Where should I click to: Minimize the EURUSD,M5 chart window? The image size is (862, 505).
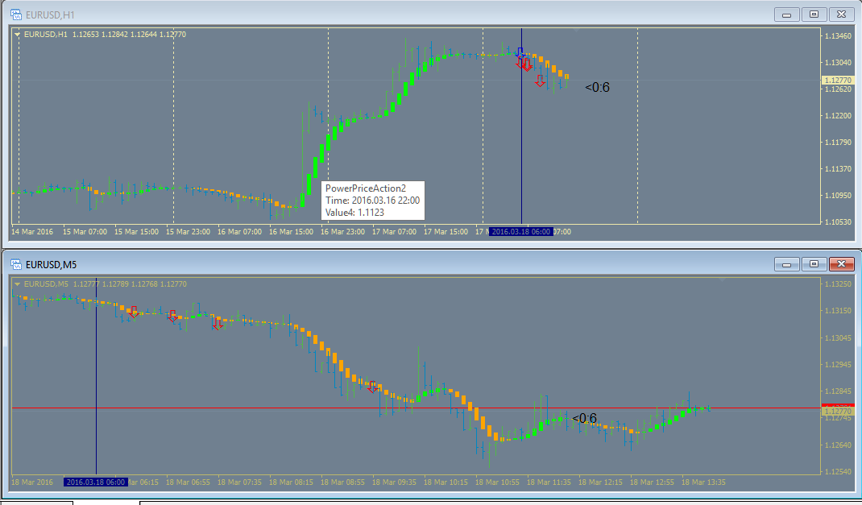(x=787, y=264)
